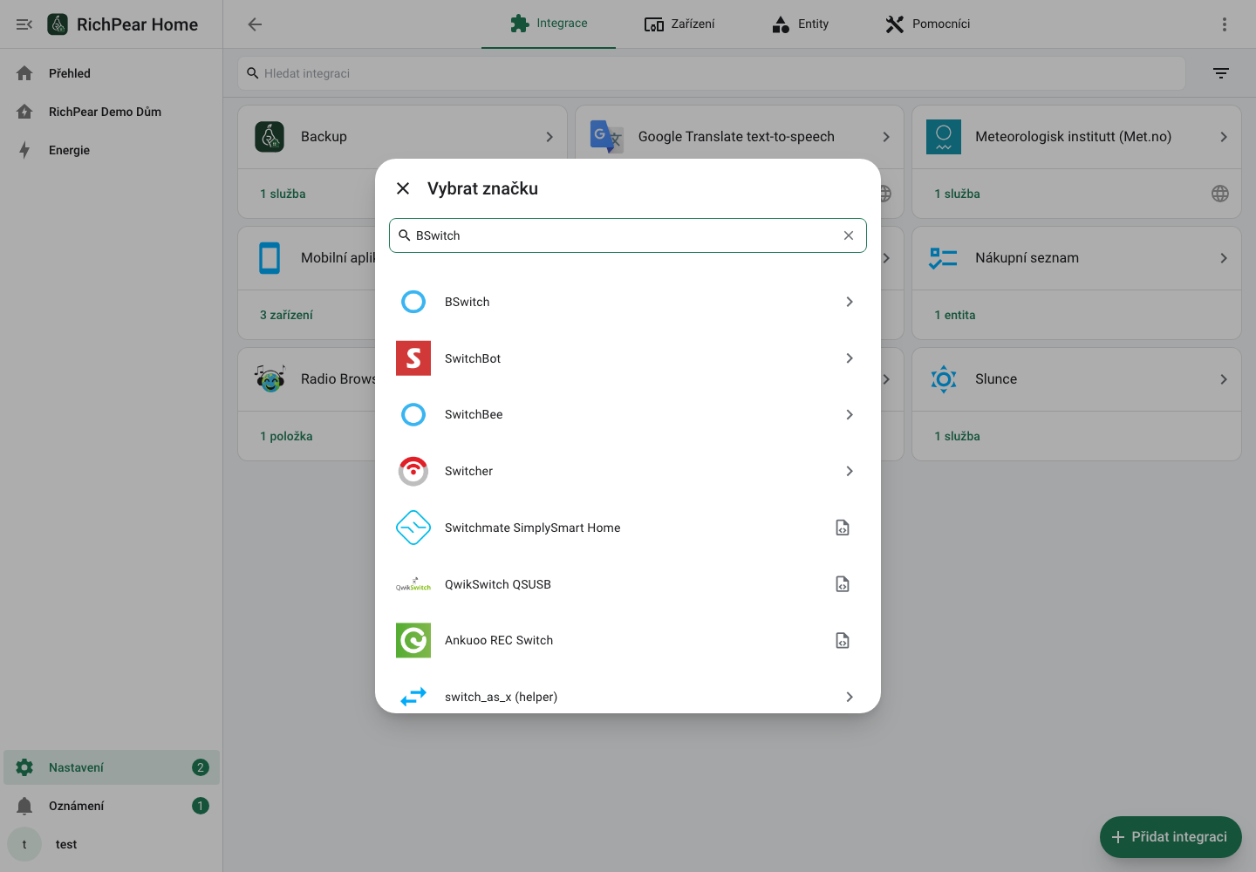Open SwitchBee via its chevron arrow

[x=850, y=414]
